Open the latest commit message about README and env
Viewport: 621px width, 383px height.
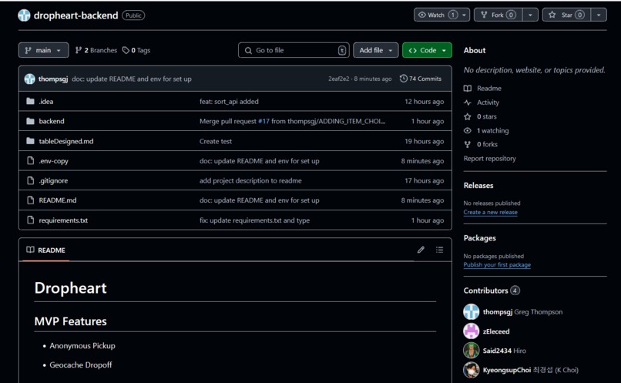click(x=132, y=79)
